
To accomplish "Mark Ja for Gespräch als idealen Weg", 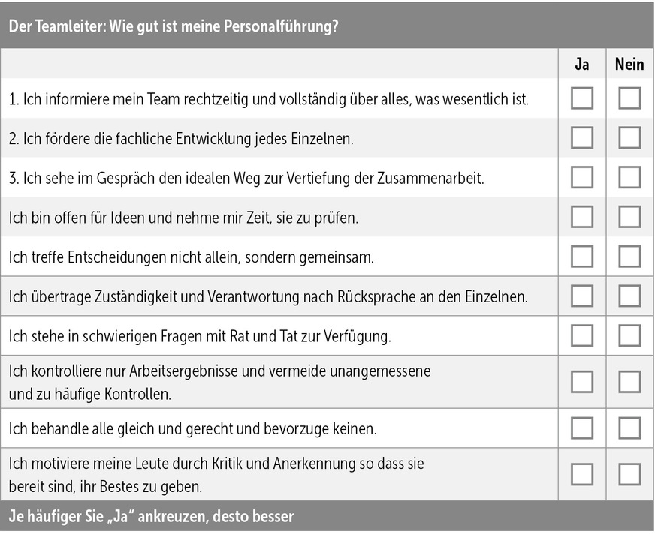I will pos(582,177).
